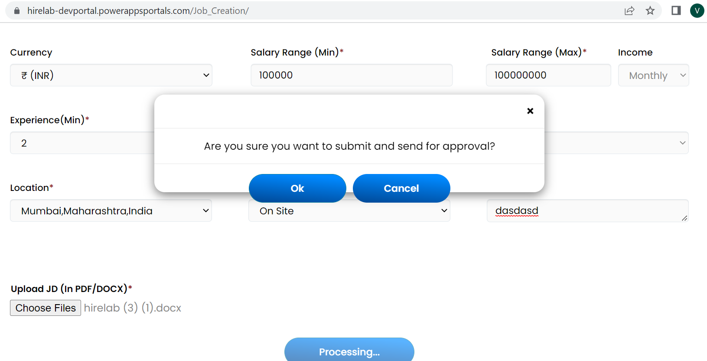Click the Experience(Min) input showing 2
707x361 pixels.
point(82,143)
